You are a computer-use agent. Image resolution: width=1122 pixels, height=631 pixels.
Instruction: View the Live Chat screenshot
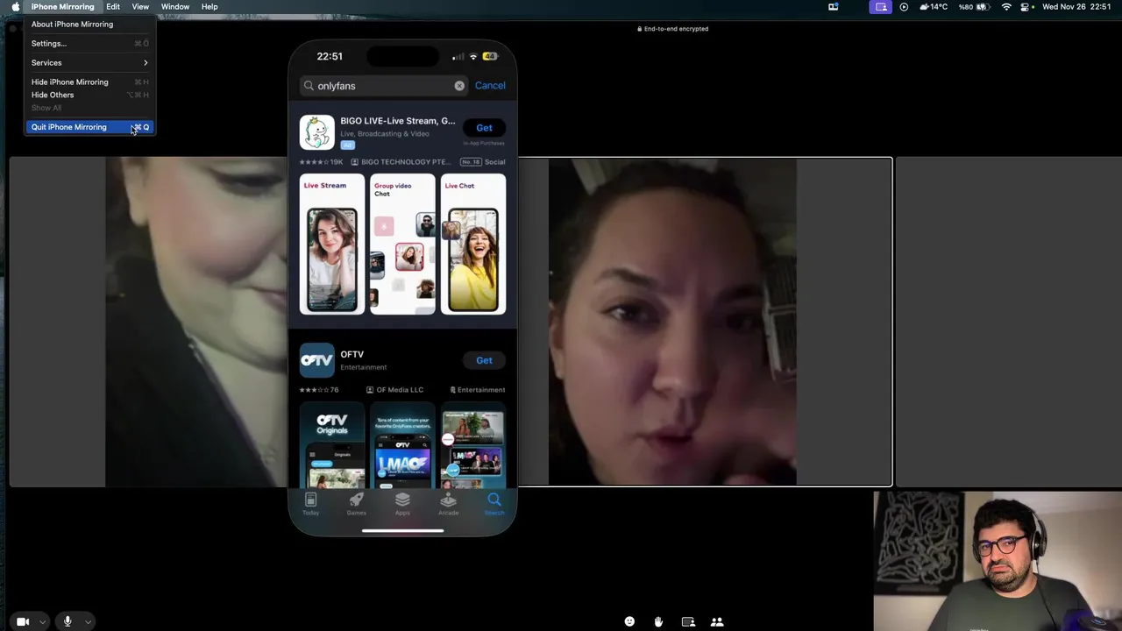473,245
